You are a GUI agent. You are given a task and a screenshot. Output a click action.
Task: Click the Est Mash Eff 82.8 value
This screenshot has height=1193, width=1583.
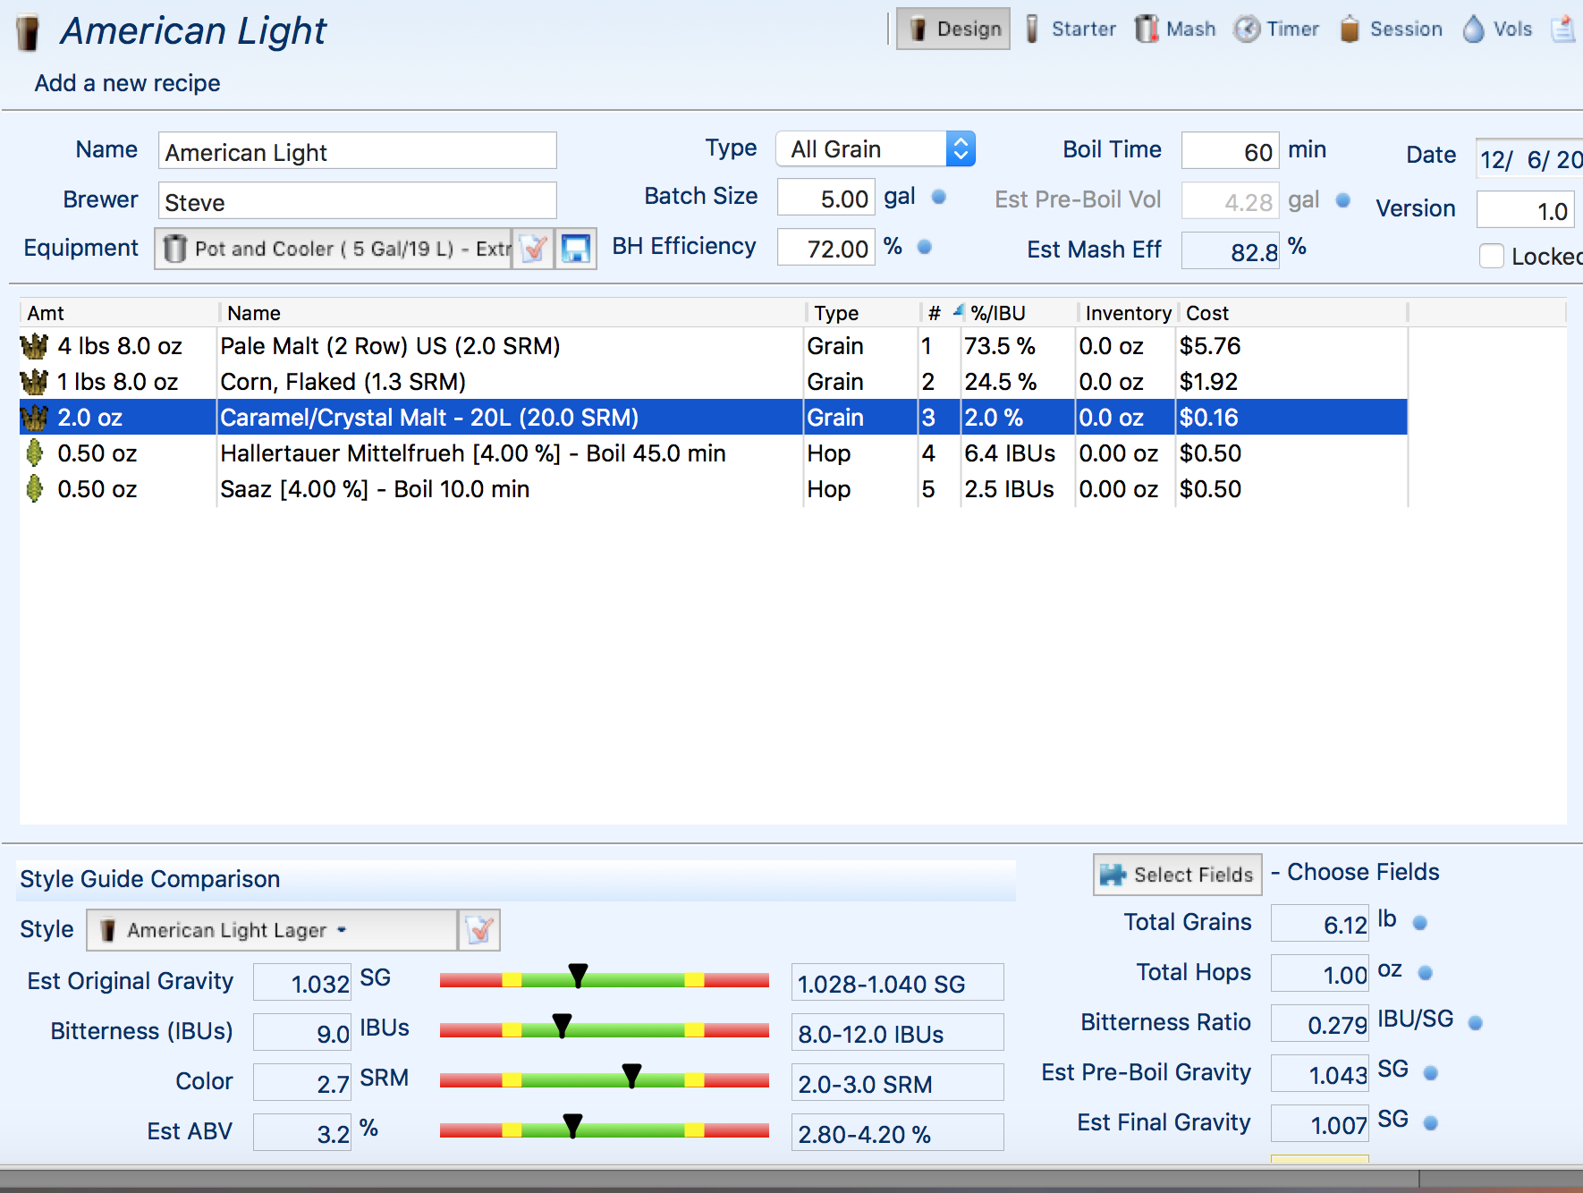click(x=1231, y=250)
